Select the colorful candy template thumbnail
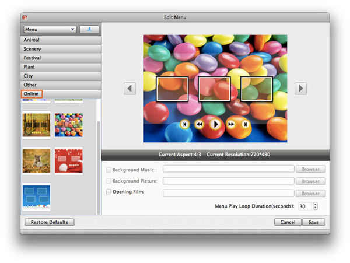350x263 pixels. point(69,125)
